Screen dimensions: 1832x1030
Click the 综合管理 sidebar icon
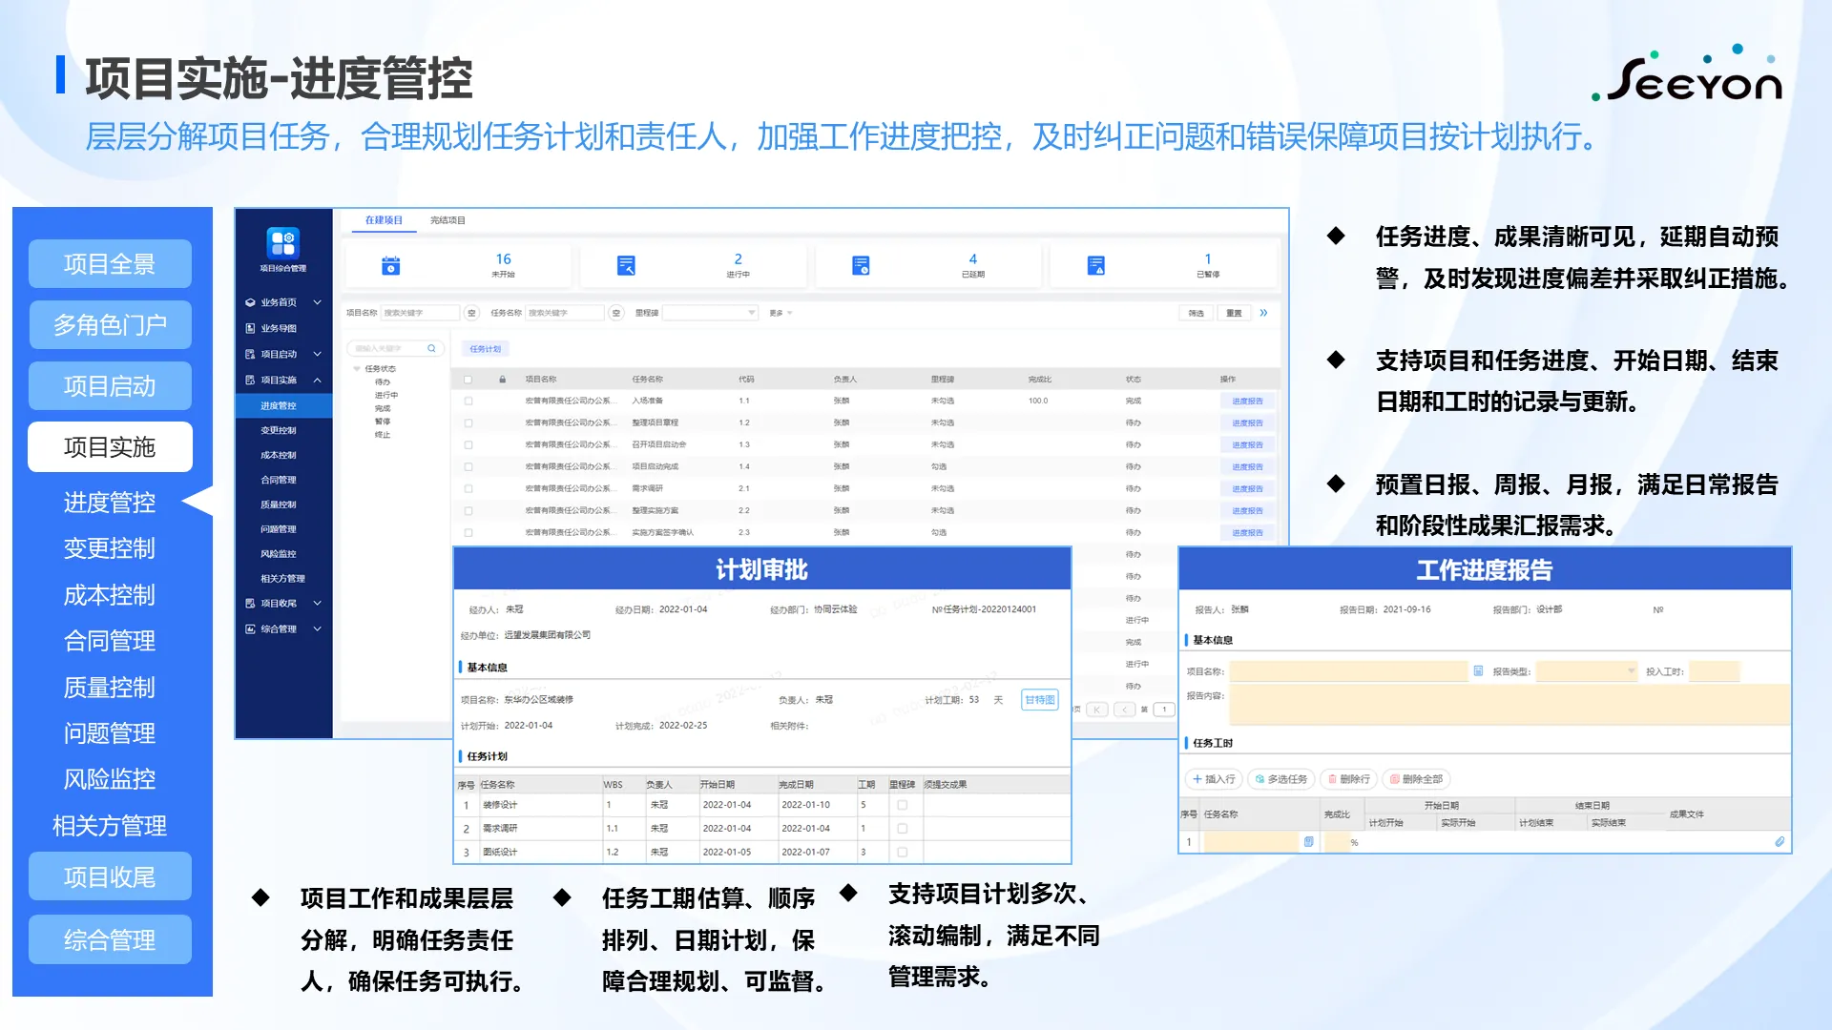pyautogui.click(x=250, y=629)
